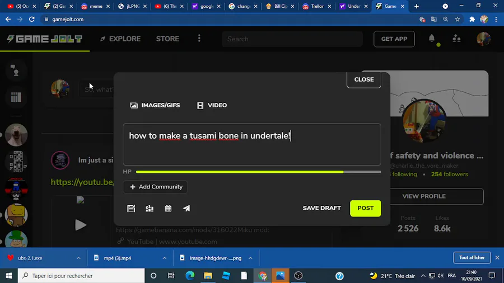
Task: Click the chat icon at sidebar top
Action: pyautogui.click(x=15, y=70)
